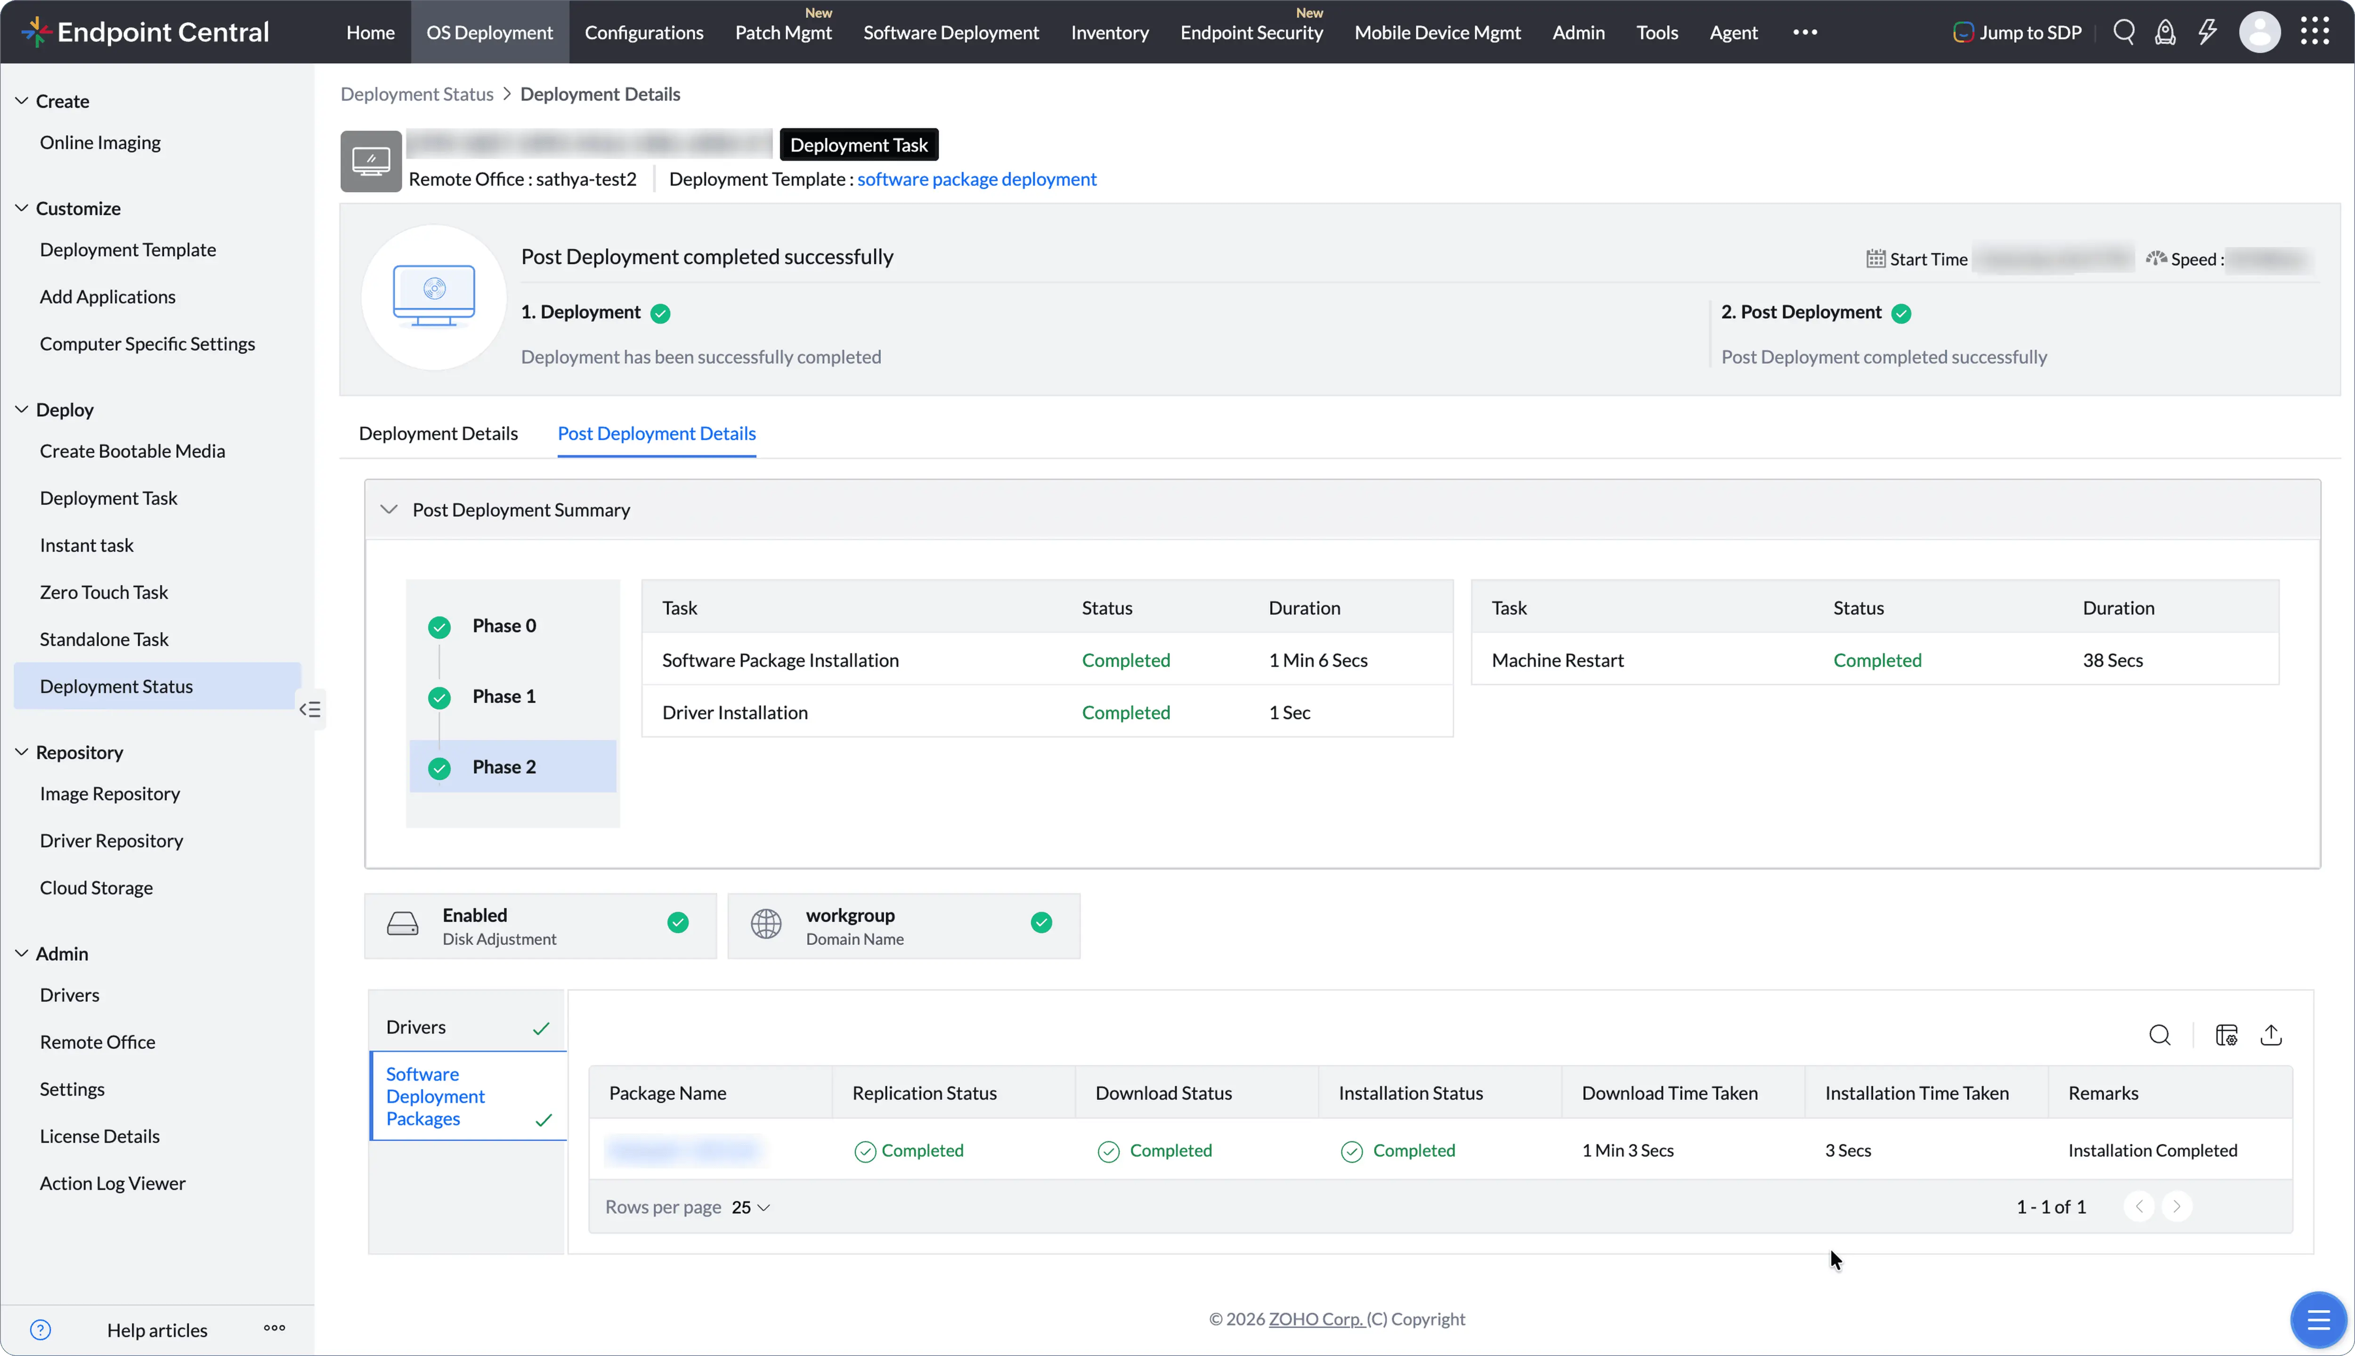This screenshot has height=1356, width=2355.
Task: Click the 'Machine Restart' task cell
Action: pos(1557,660)
